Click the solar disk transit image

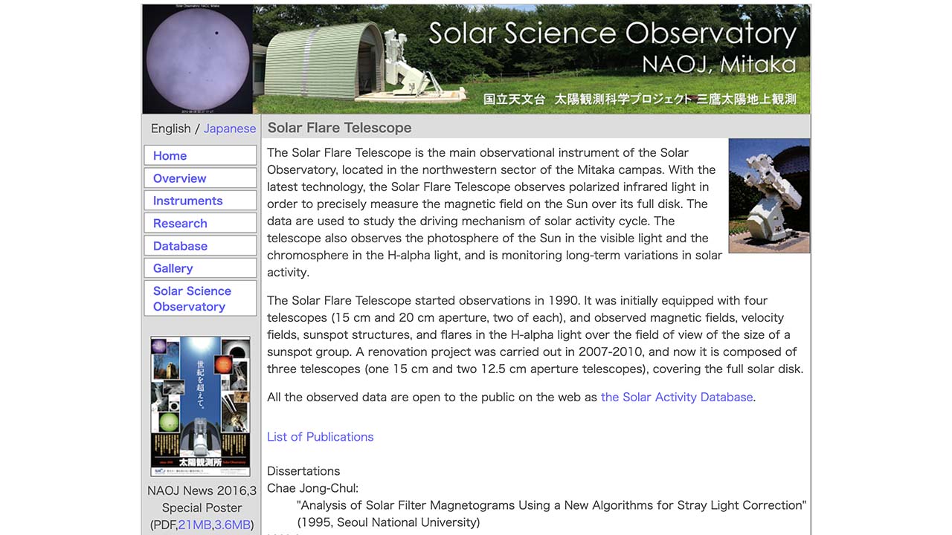click(198, 59)
